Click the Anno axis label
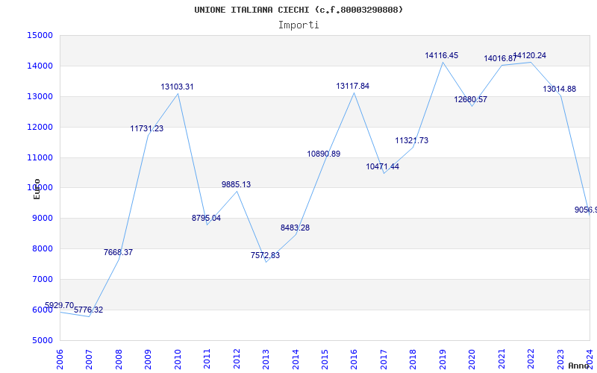Image resolution: width=597 pixels, height=373 pixels. point(578,366)
